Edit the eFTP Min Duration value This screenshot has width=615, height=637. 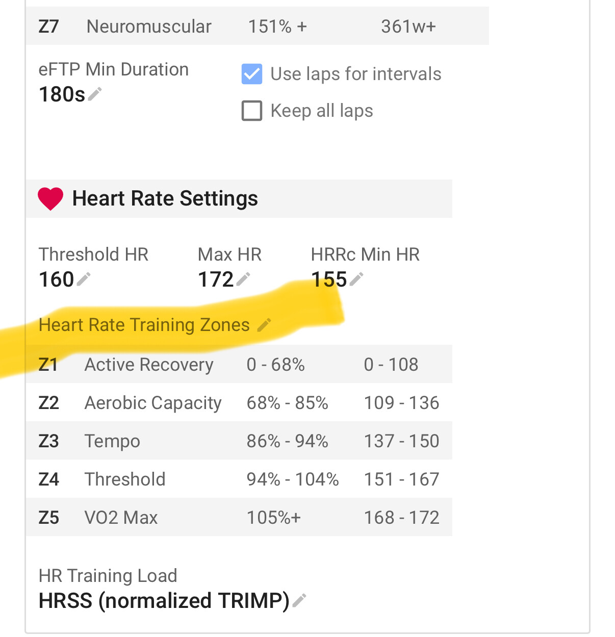94,93
